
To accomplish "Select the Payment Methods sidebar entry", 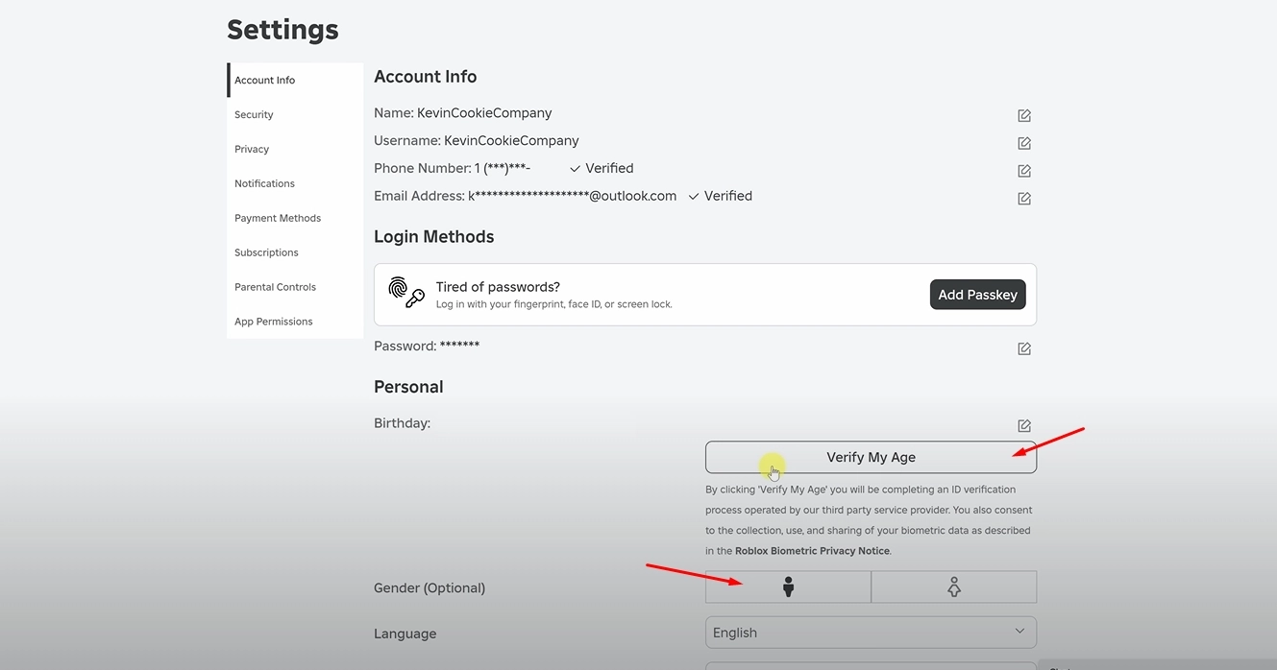I will point(278,218).
